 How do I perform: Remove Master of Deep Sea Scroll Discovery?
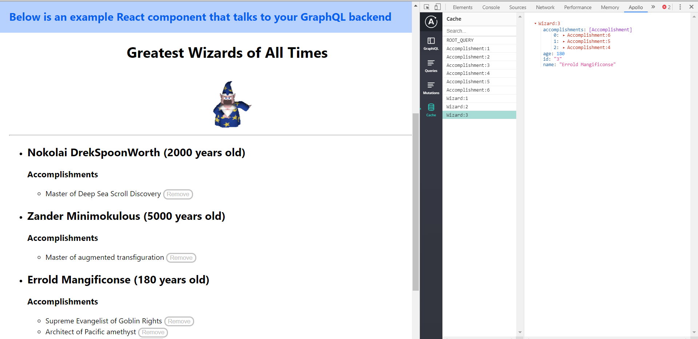click(x=178, y=194)
